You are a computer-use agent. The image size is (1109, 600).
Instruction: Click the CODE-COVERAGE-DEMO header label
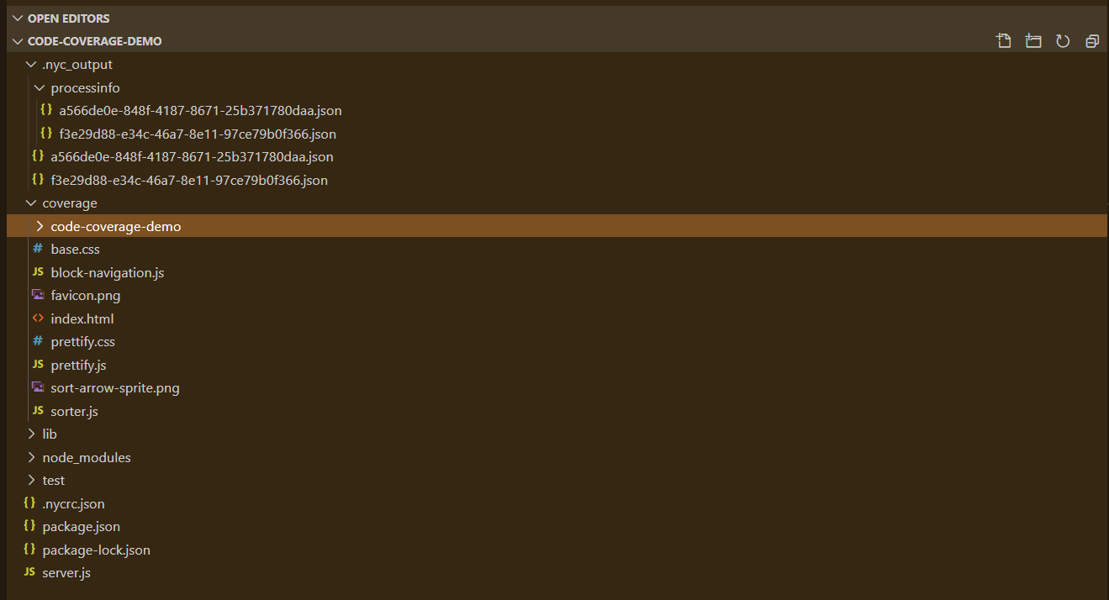(94, 41)
